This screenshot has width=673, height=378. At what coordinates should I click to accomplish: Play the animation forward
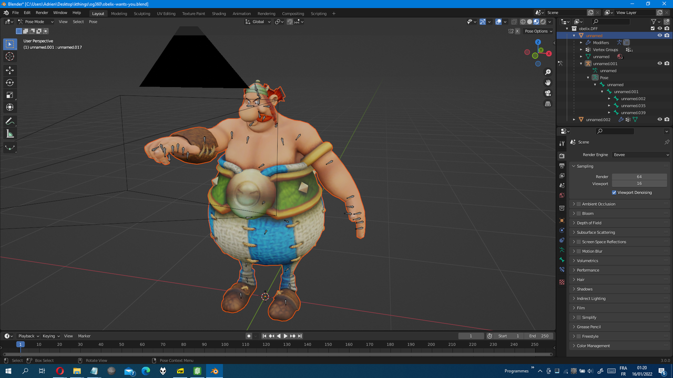click(285, 336)
